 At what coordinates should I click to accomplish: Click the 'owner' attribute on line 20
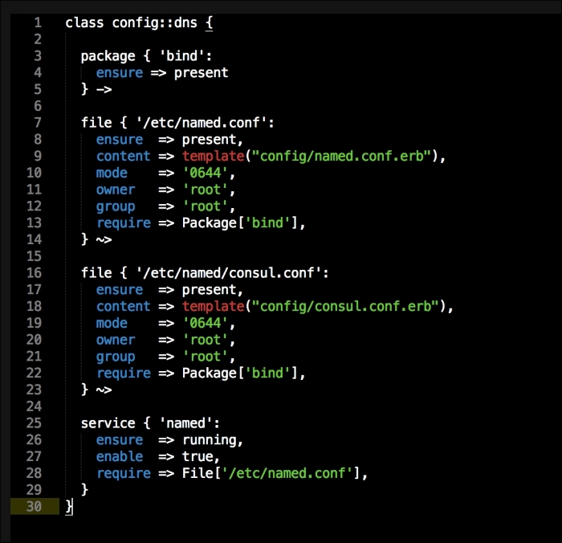tap(116, 340)
